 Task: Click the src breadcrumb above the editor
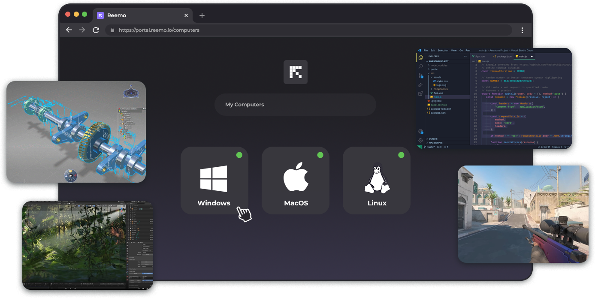click(x=473, y=61)
